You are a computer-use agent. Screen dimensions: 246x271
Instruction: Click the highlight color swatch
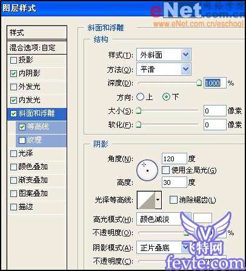coord(202,218)
